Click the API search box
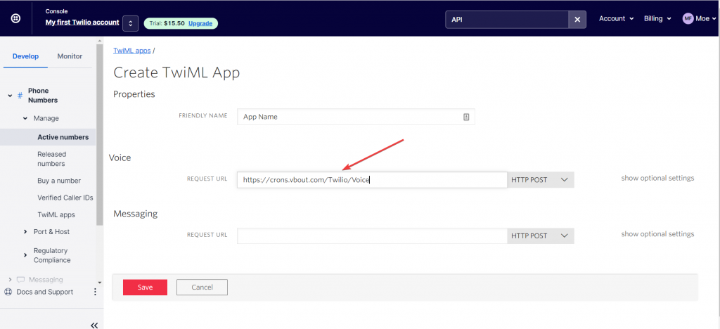The width and height of the screenshot is (720, 329). coord(507,19)
